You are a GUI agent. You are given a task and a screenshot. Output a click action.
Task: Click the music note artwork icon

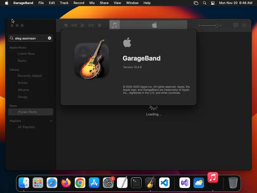point(114,25)
